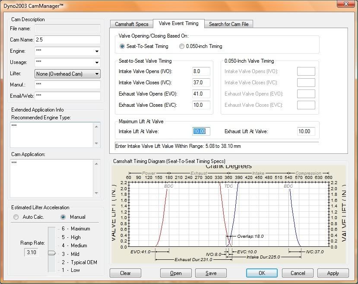Click the Ramp Rate slider handle
Viewport: 358px width, 284px height.
pos(51,253)
